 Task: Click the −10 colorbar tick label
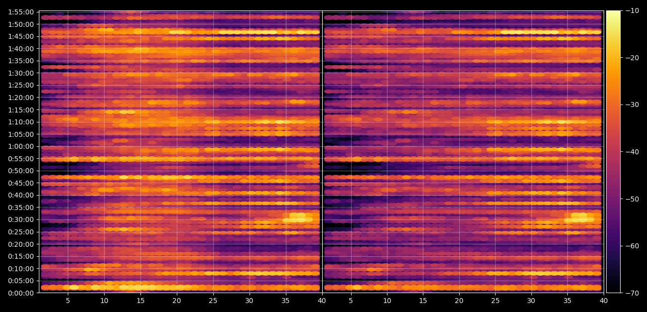(632, 10)
